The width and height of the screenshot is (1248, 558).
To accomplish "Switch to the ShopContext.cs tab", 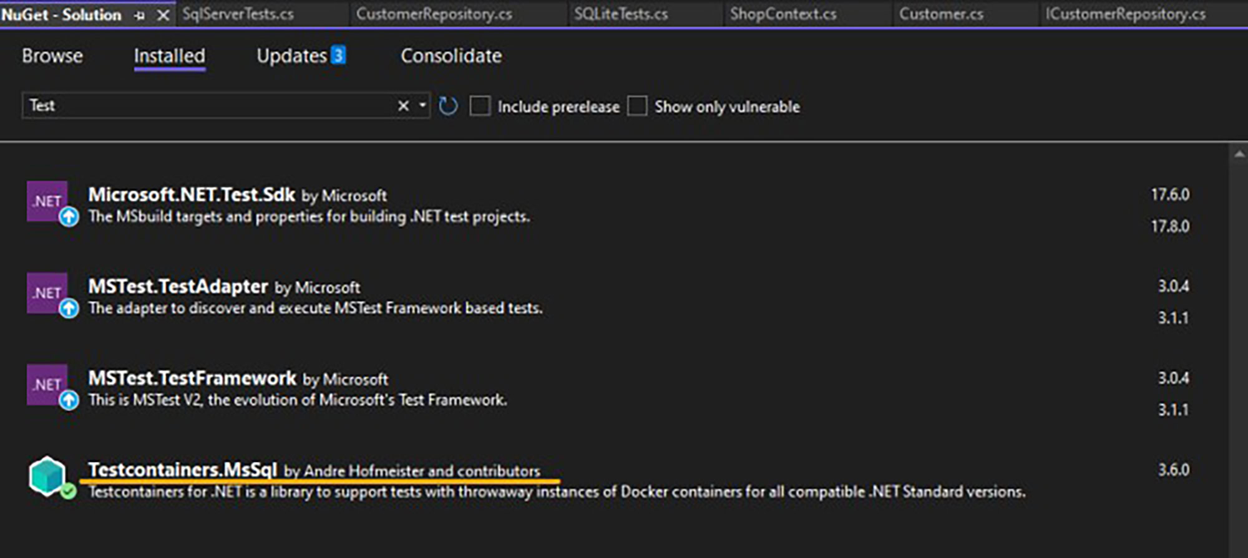I will pyautogui.click(x=783, y=14).
